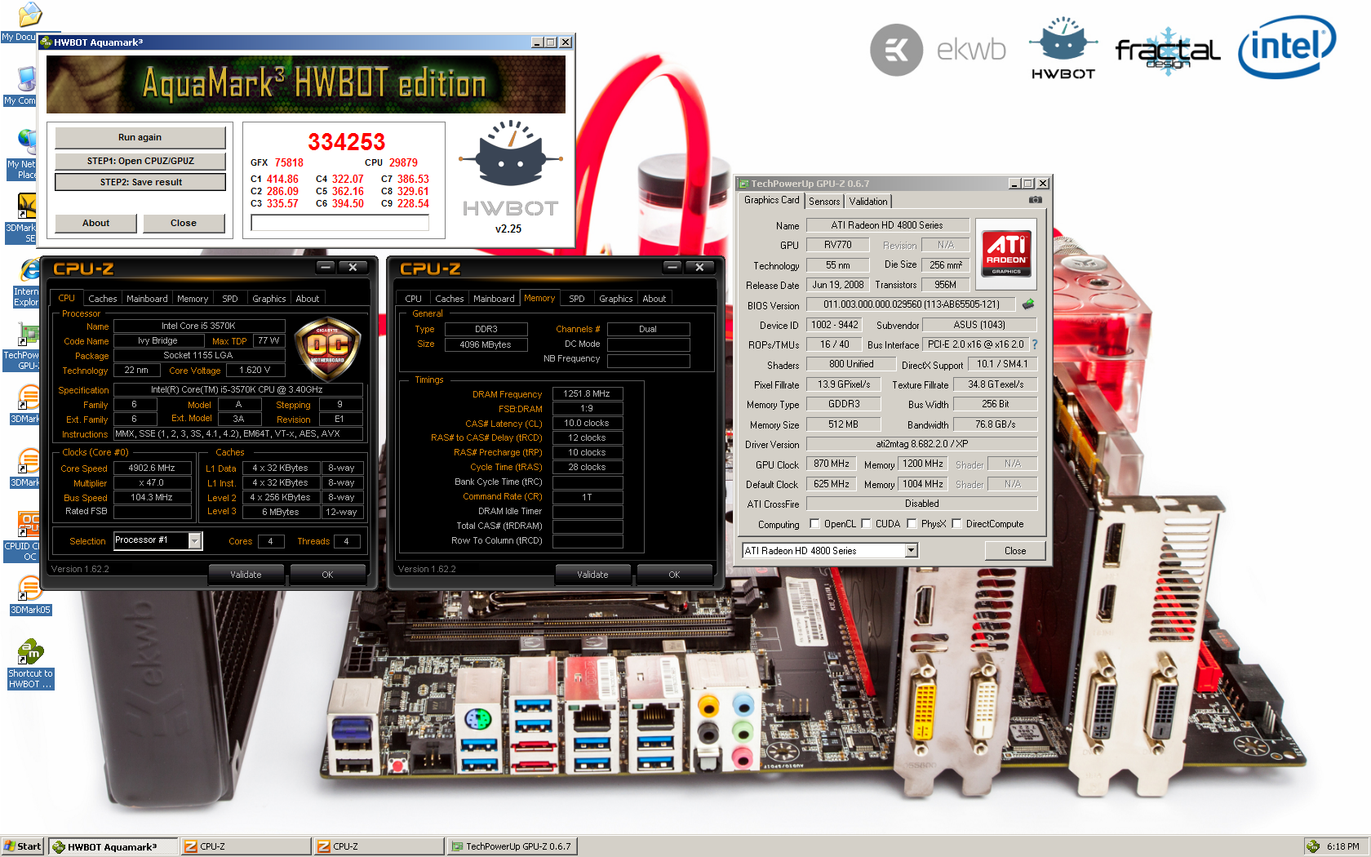Viewport: 1371px width, 857px height.
Task: Click OK in the right CPU-Z Memory window
Action: (674, 575)
